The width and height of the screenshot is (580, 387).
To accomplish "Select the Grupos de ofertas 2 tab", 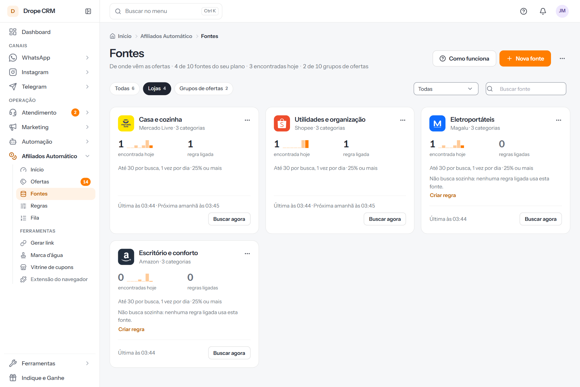I will point(204,89).
